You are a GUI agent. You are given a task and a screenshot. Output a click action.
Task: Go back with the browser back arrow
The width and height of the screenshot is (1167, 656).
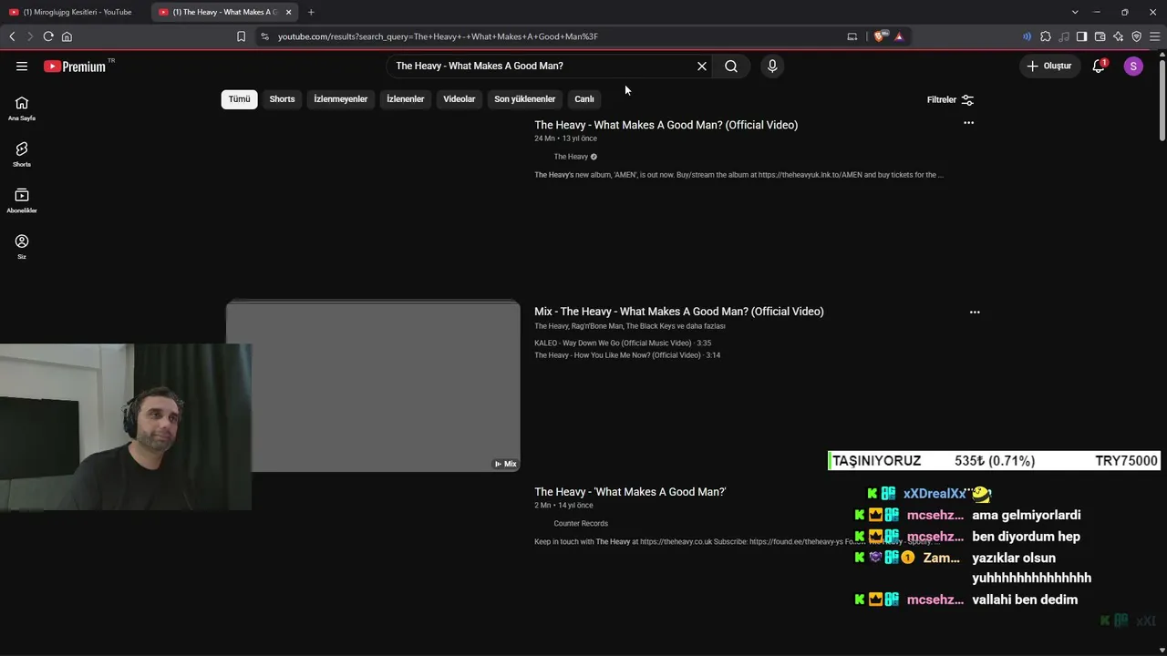(12, 36)
